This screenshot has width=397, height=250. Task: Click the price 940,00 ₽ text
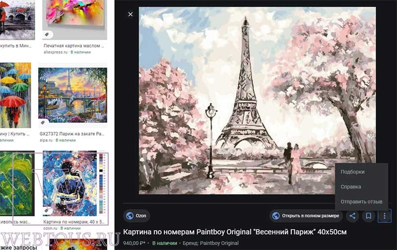tap(134, 243)
